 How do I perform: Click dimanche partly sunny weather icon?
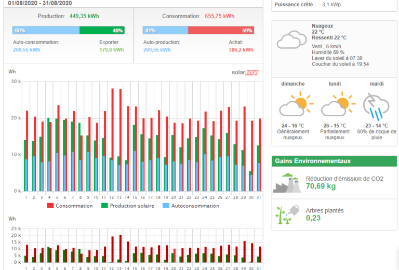[296, 104]
